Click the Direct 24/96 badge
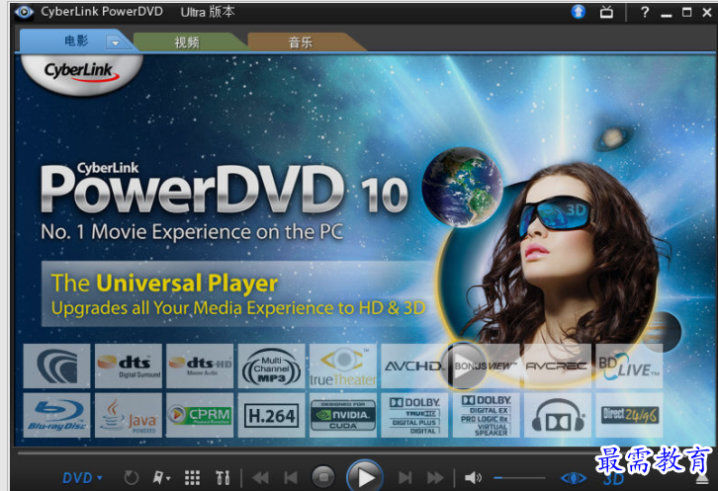718x491 pixels. pyautogui.click(x=629, y=415)
